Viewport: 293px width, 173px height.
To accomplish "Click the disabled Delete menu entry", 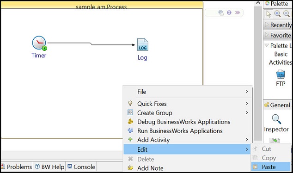I will point(187,159).
